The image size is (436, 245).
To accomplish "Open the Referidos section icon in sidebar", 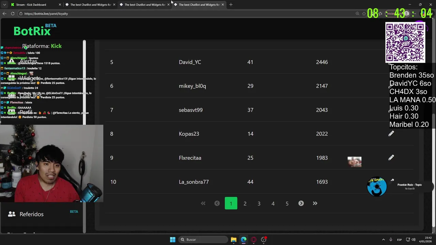I will point(12,214).
